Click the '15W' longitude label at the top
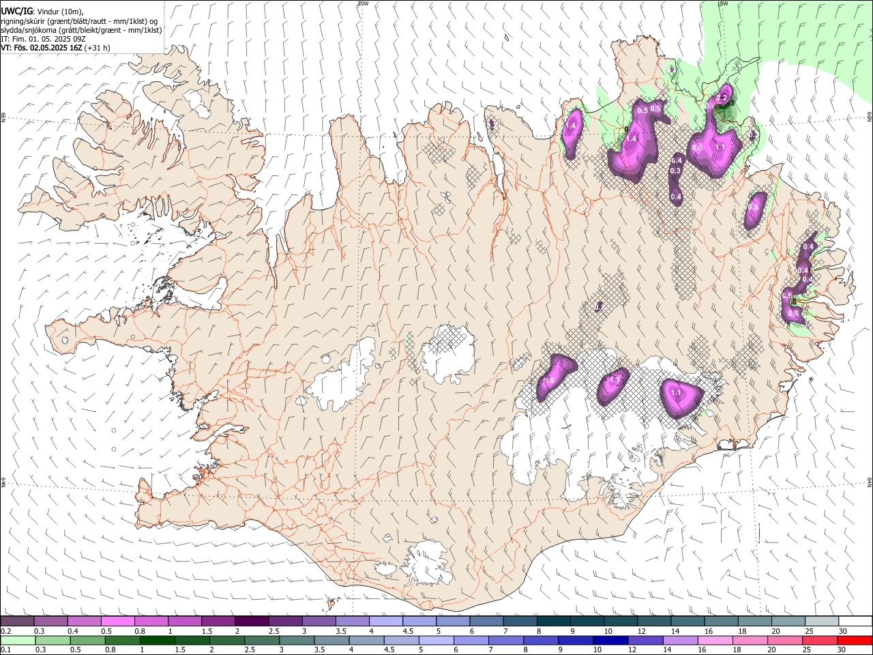 click(x=722, y=3)
